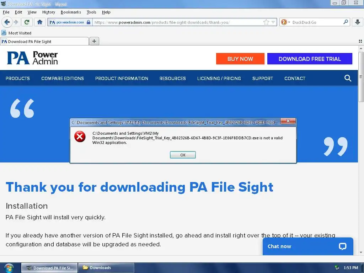The image size is (364, 273).
Task: Switch to Downloads folder taskbar button
Action: pyautogui.click(x=106, y=268)
